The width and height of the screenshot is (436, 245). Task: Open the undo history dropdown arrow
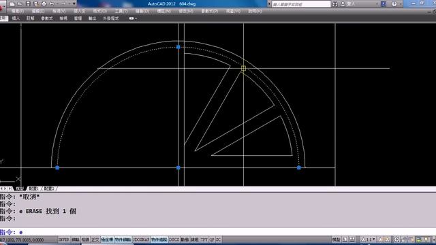(57, 4)
